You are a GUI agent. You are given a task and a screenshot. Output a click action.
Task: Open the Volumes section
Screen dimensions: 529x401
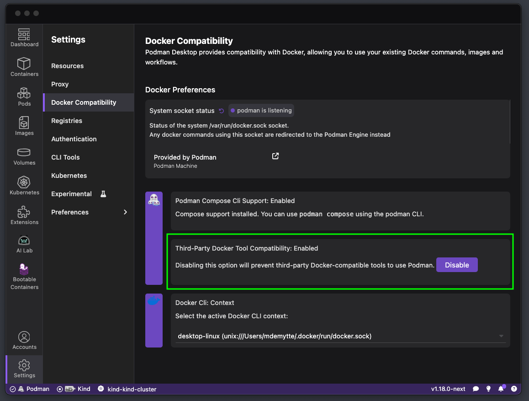pyautogui.click(x=24, y=155)
